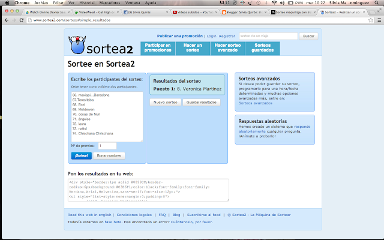Click the Apple menu icon
The height and width of the screenshot is (240, 384).
click(x=7, y=2)
